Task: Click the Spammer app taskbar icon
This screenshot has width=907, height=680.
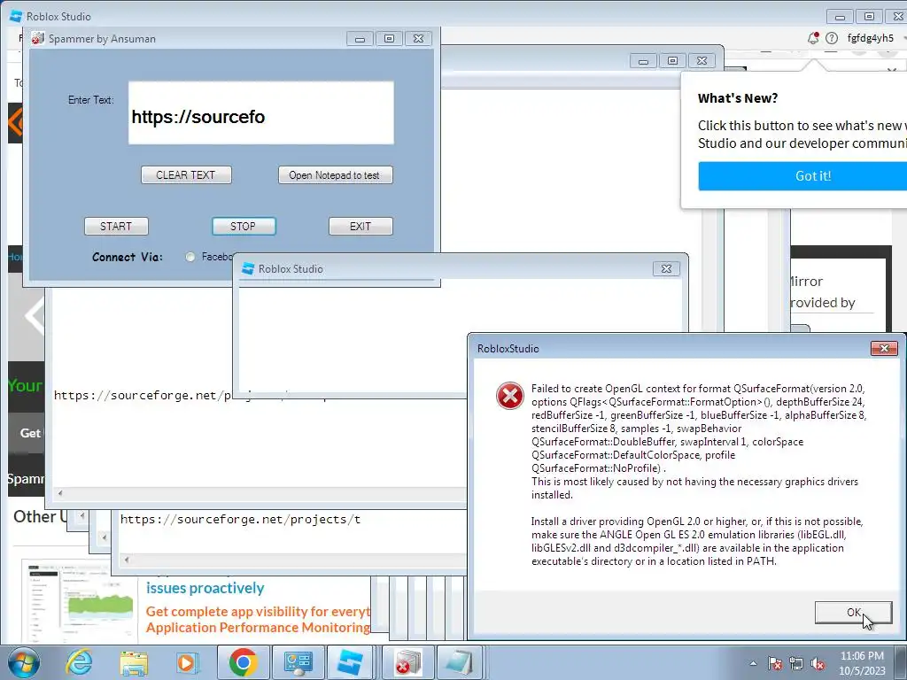Action: pyautogui.click(x=407, y=662)
